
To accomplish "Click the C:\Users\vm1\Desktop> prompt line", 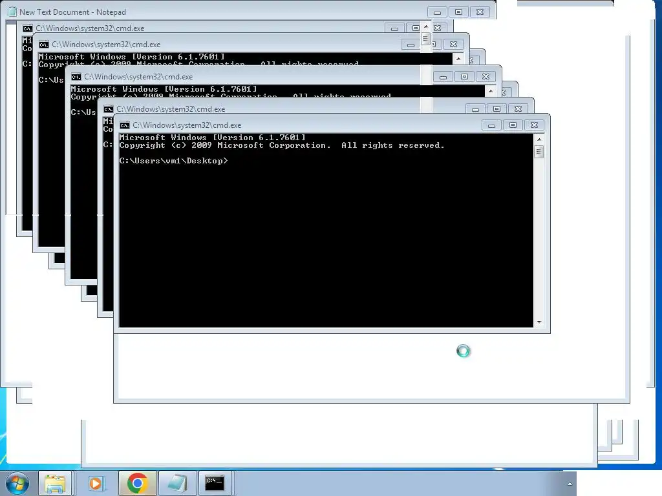I will tap(173, 161).
